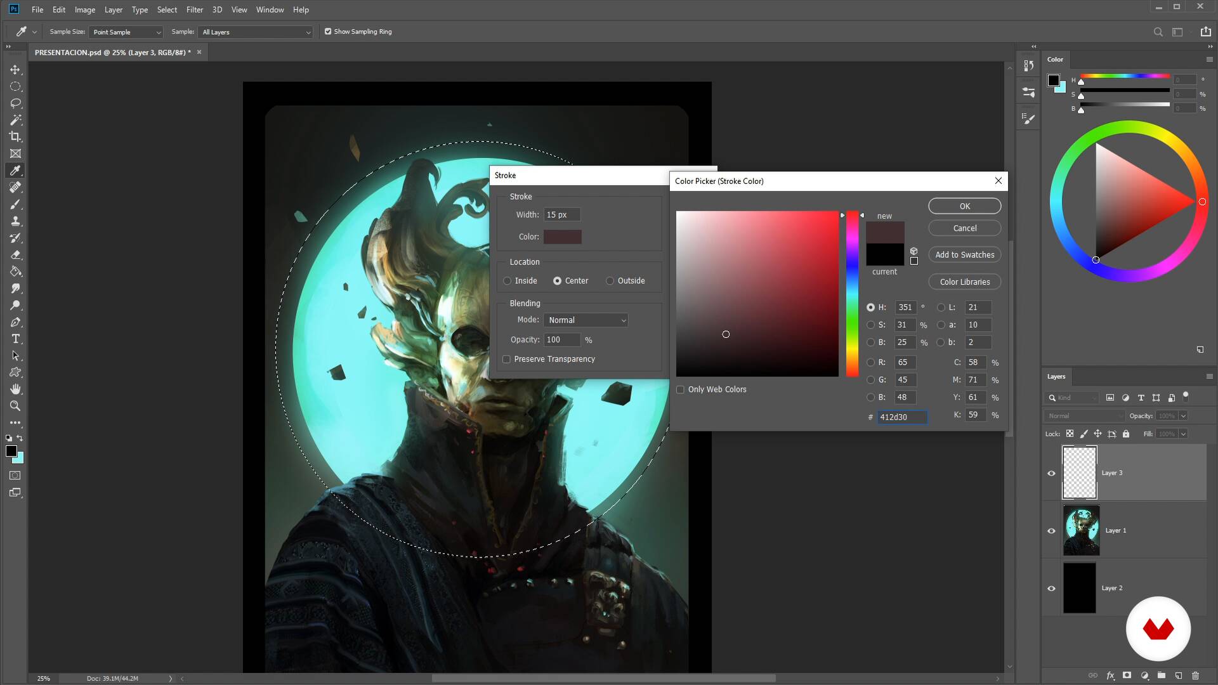Image resolution: width=1218 pixels, height=685 pixels.
Task: Select the Pen tool
Action: 15,322
